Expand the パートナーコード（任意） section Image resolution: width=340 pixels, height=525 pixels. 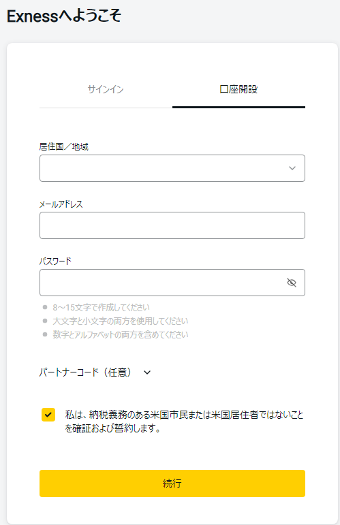(x=85, y=372)
